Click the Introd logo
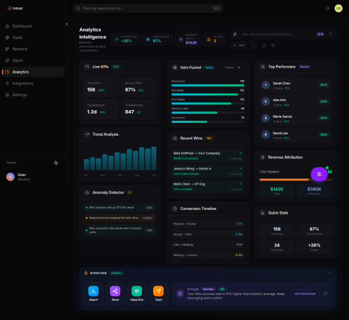The width and height of the screenshot is (349, 320). click(15, 8)
